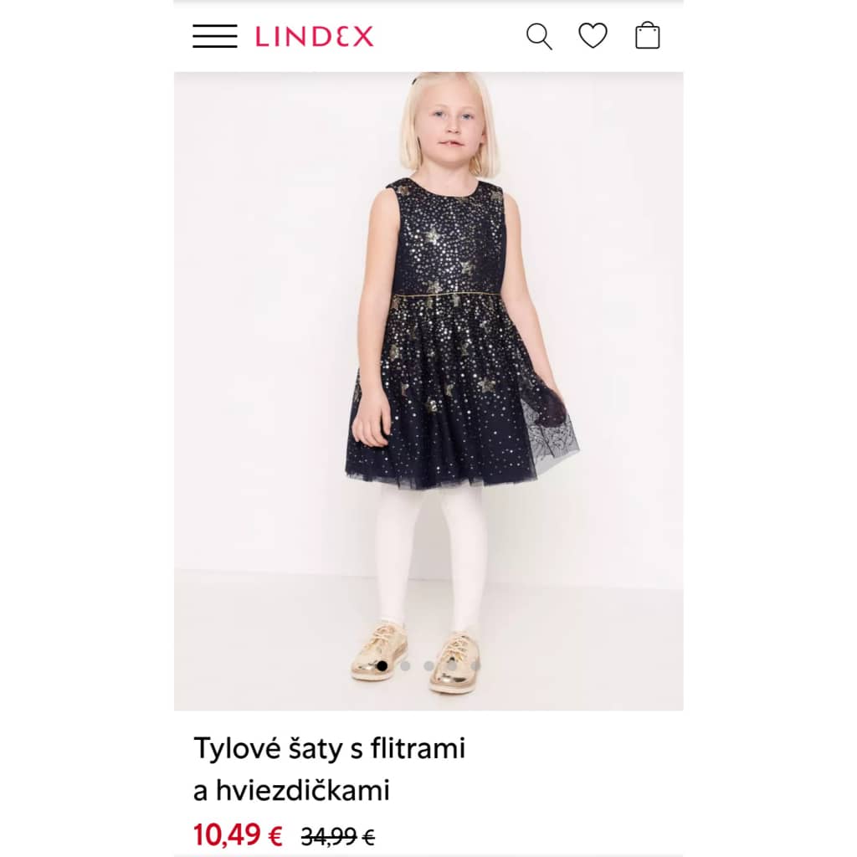Click the crossed-out price 34,99 €
The width and height of the screenshot is (857, 857).
[338, 836]
